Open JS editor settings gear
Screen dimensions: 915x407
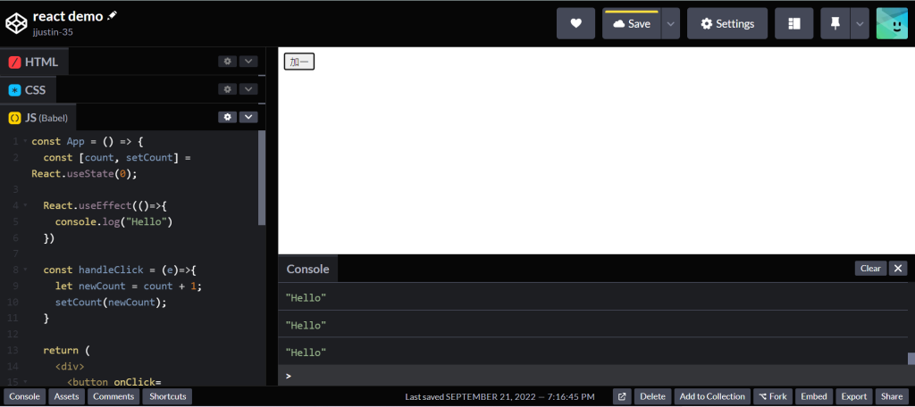point(228,117)
